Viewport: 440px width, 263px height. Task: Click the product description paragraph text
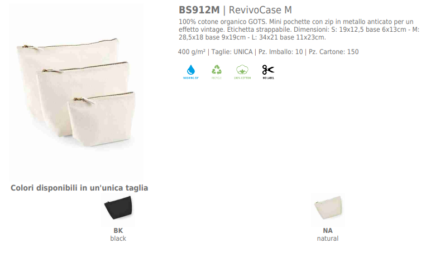tap(299, 30)
